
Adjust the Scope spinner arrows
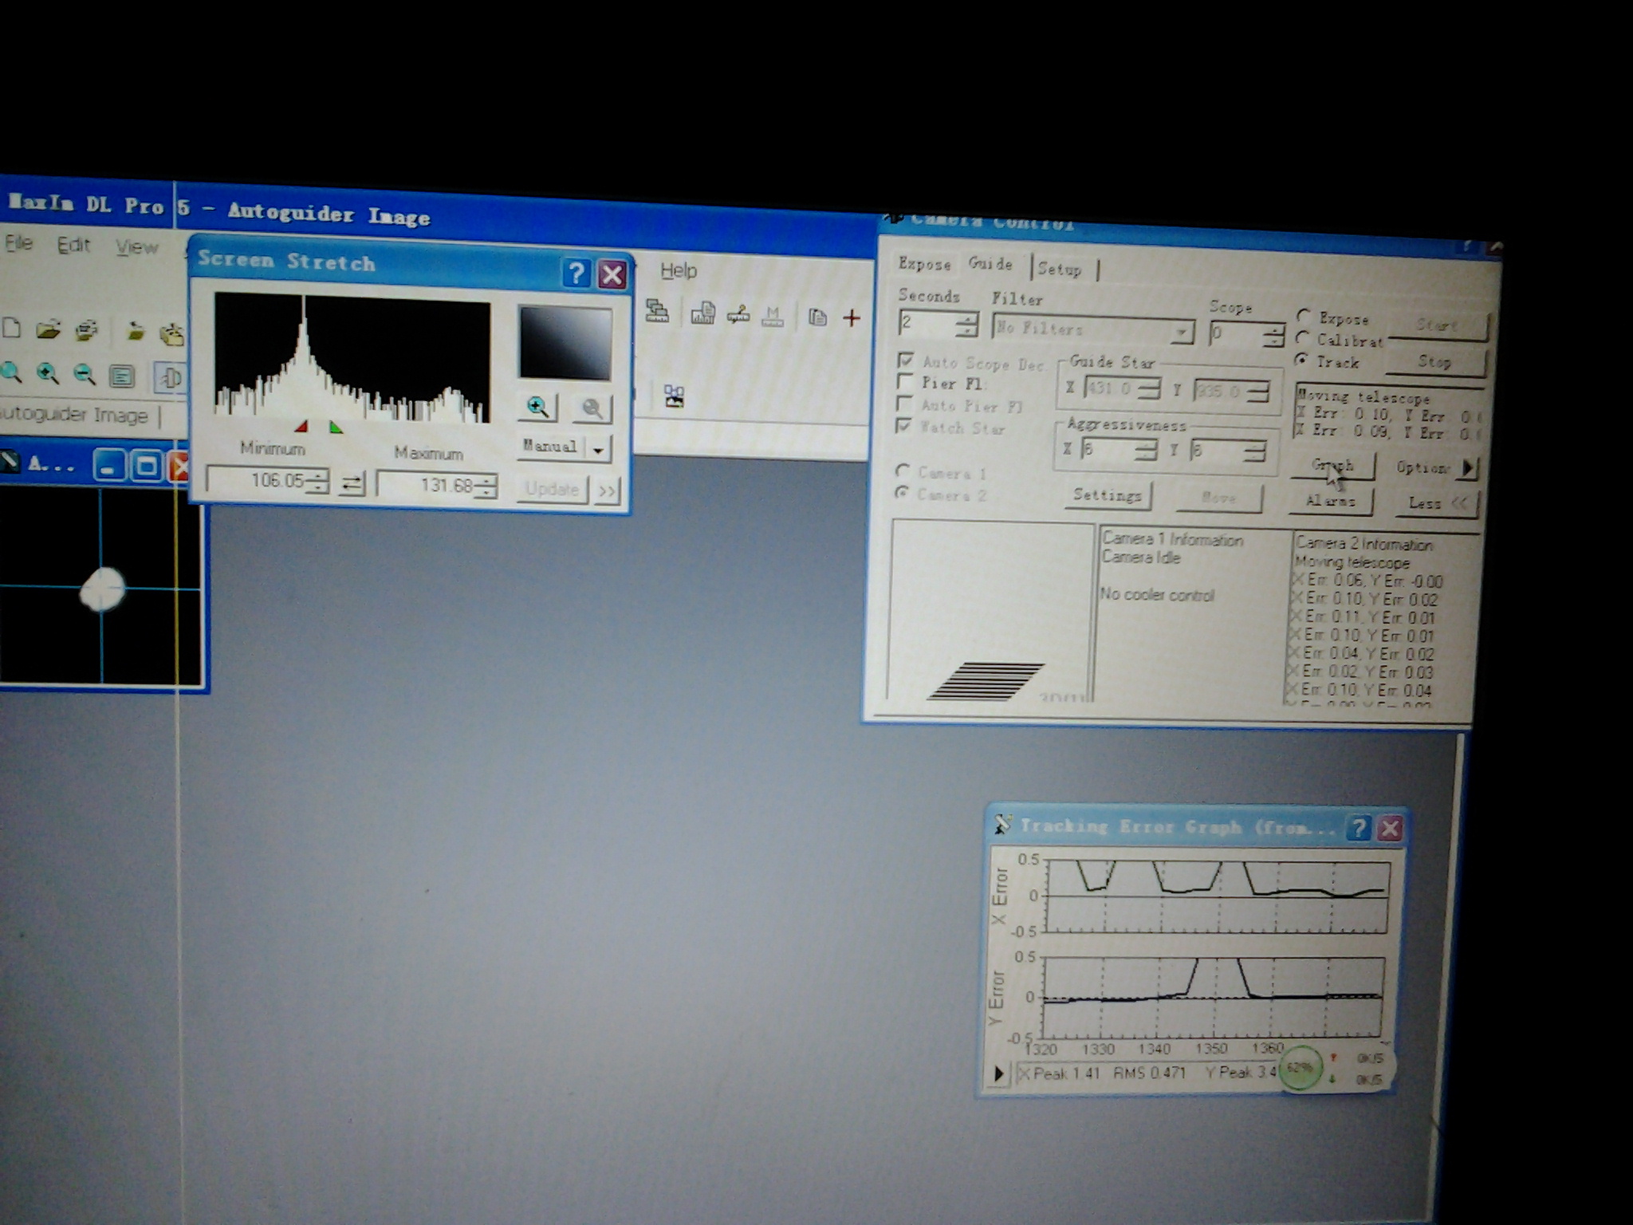click(x=1273, y=334)
